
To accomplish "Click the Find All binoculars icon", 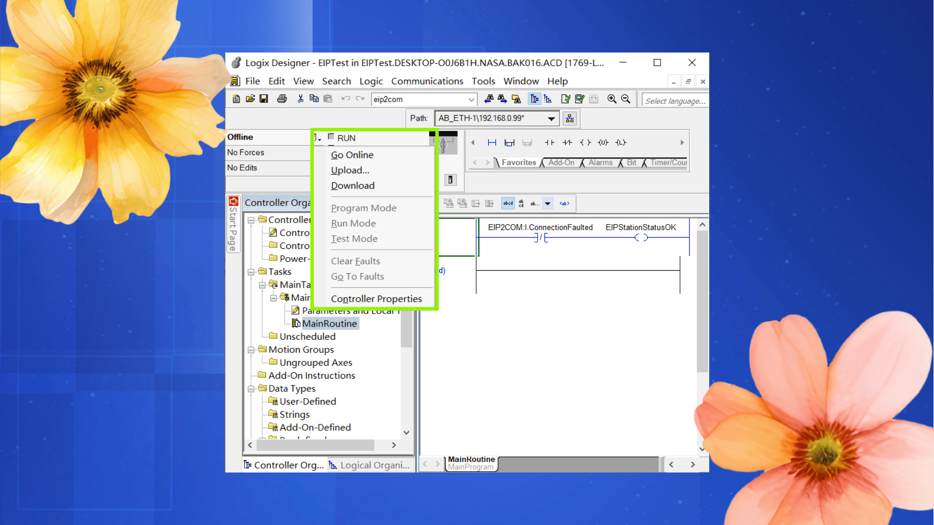I will pos(516,99).
